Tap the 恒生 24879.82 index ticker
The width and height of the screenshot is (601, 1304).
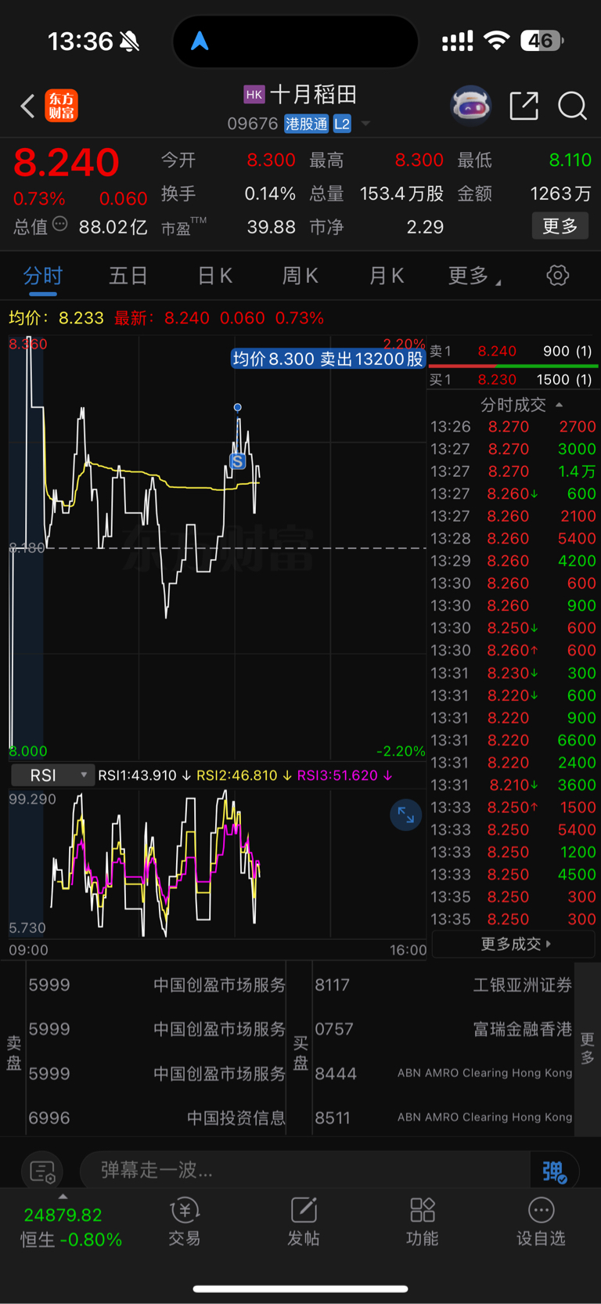(x=70, y=1227)
